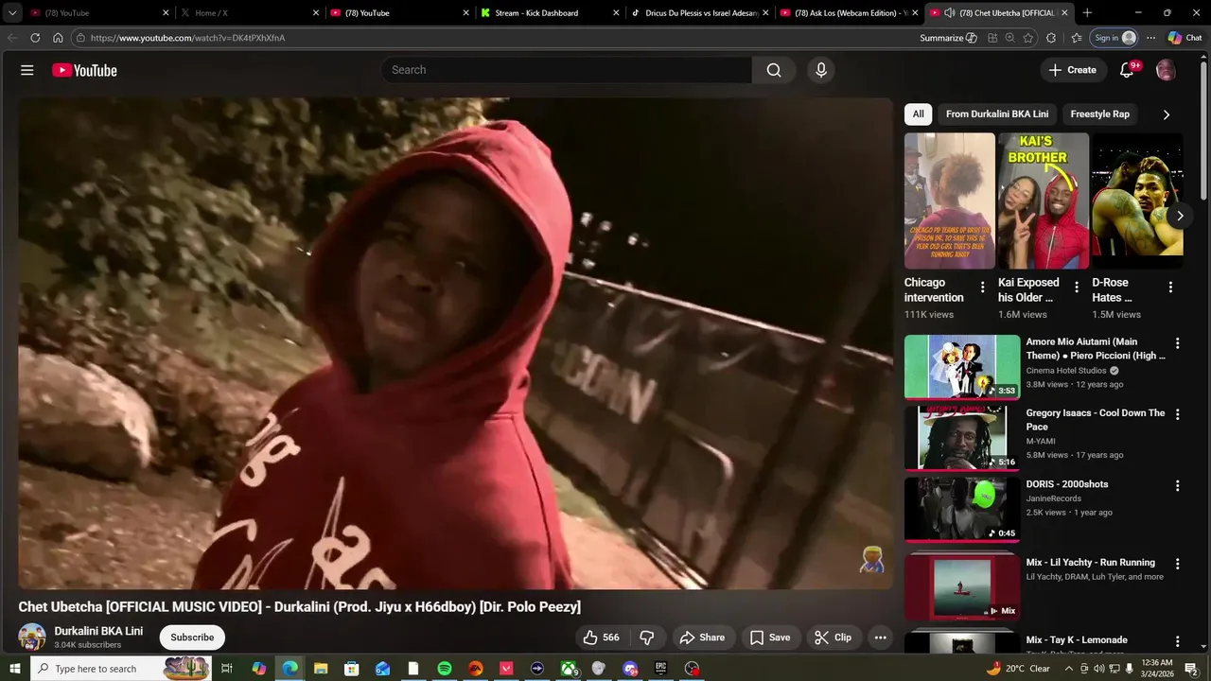This screenshot has width=1211, height=681.
Task: Open browser extensions puzzle icon
Action: point(1051,38)
